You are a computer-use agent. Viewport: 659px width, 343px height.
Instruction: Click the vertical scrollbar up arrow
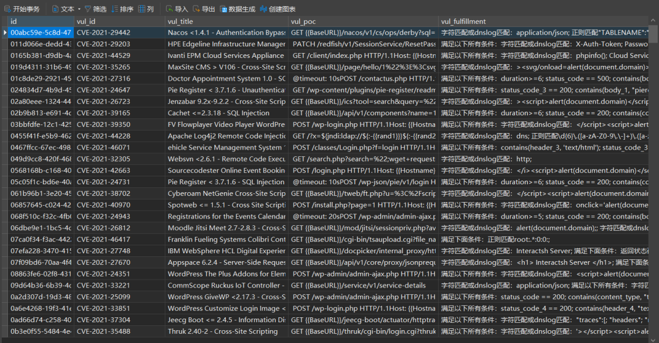click(x=653, y=20)
